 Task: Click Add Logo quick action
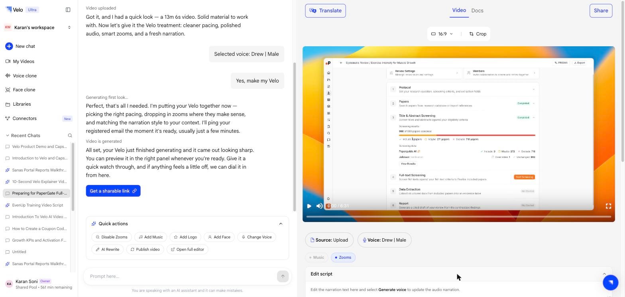185,237
